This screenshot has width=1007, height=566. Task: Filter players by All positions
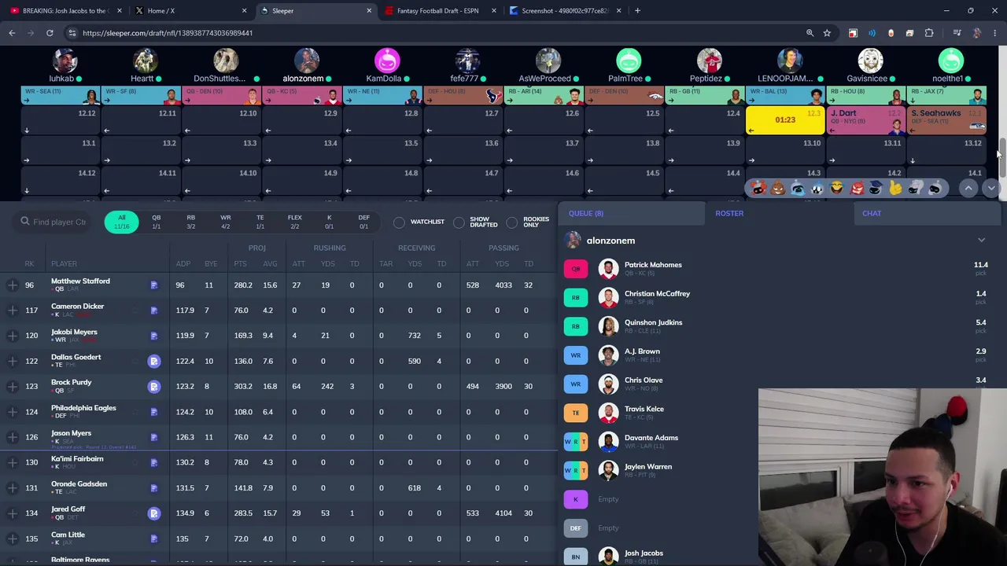coord(122,222)
